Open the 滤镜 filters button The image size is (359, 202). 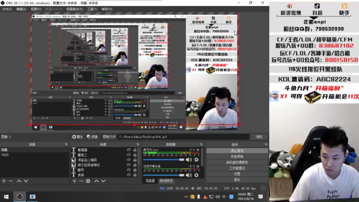pyautogui.click(x=92, y=137)
